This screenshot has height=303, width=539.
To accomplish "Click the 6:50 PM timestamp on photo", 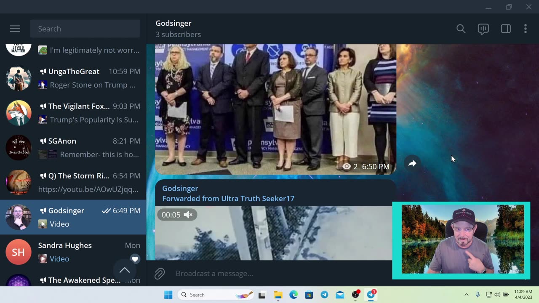I will click(x=376, y=167).
